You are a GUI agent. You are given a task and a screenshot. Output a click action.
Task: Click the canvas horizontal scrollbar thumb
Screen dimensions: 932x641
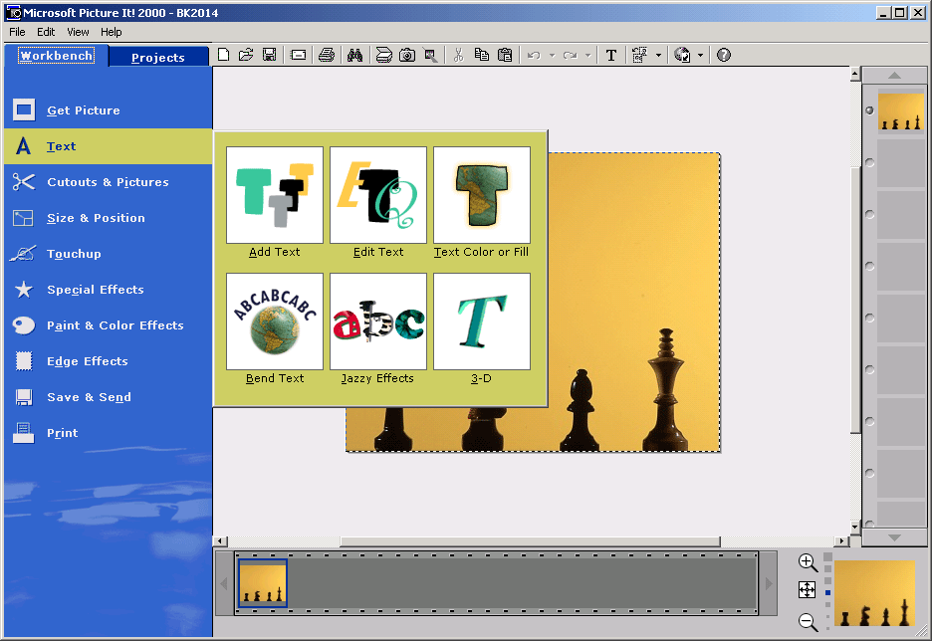(x=530, y=541)
